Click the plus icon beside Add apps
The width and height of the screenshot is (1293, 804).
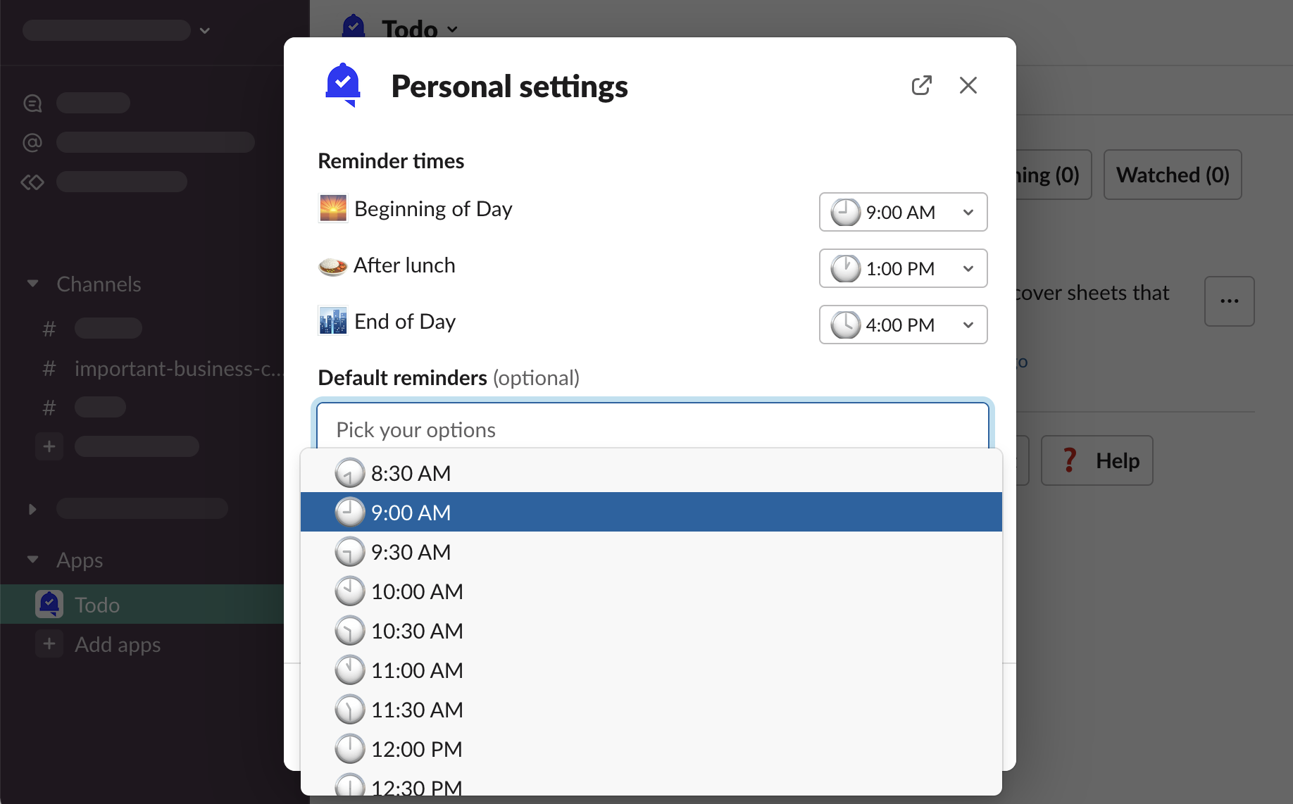[x=49, y=644]
